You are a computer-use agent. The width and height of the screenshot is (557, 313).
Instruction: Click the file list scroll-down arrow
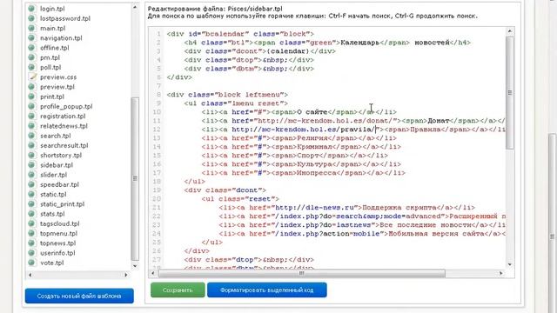tap(135, 266)
